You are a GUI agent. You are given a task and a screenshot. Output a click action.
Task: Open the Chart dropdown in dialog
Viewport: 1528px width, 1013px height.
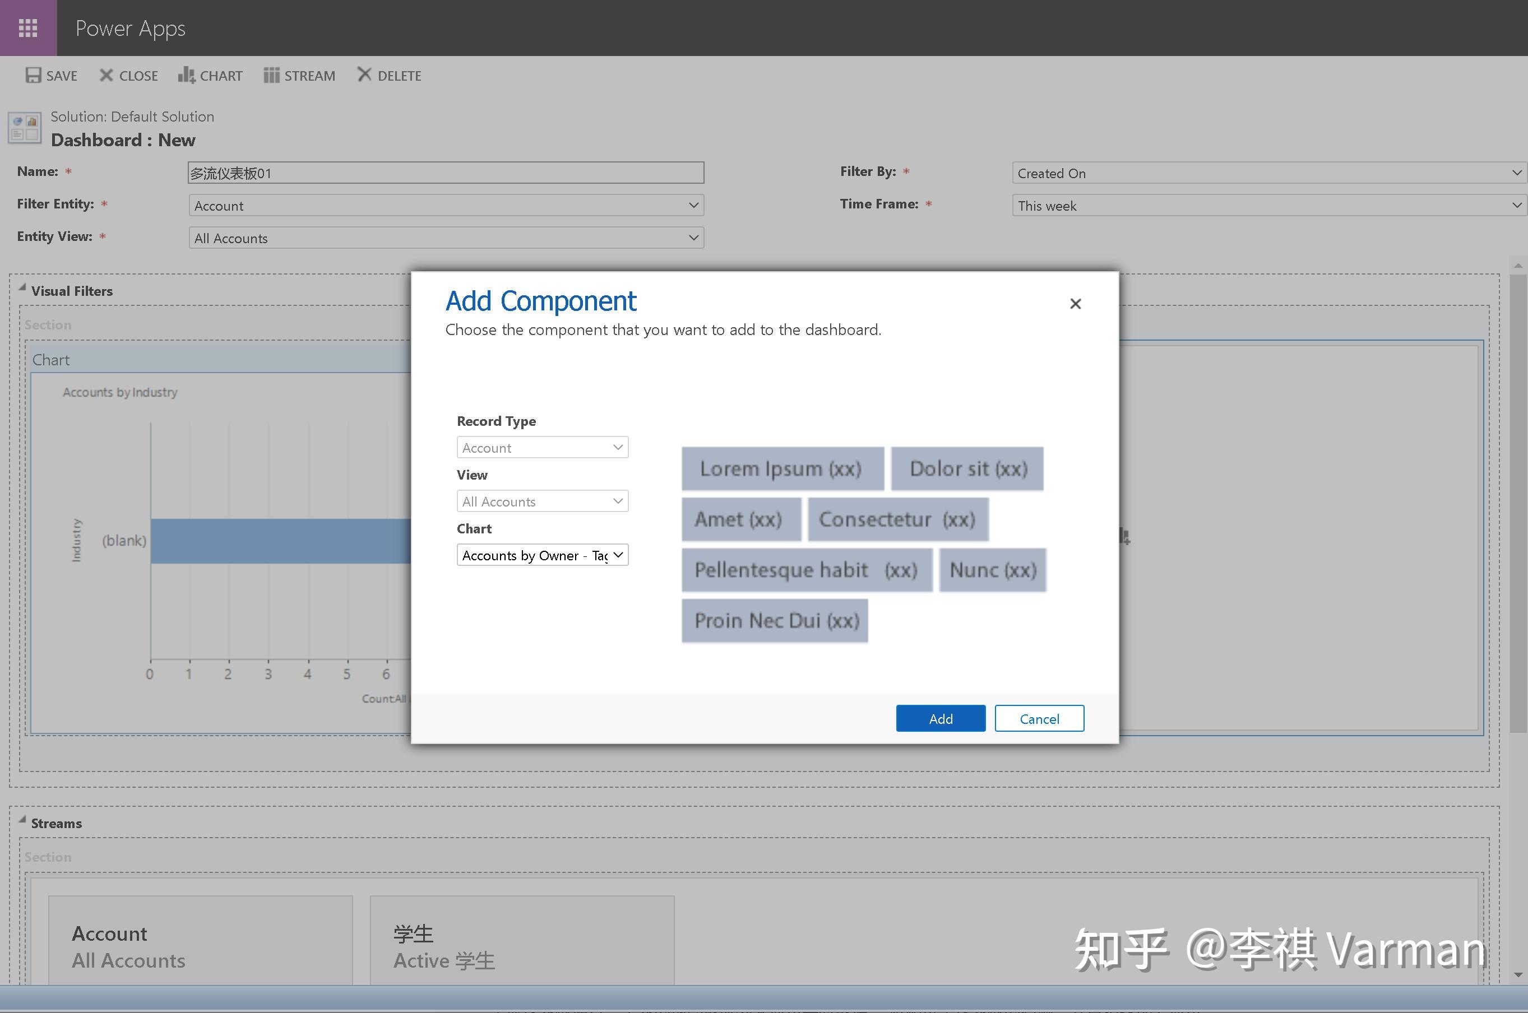pyautogui.click(x=542, y=555)
